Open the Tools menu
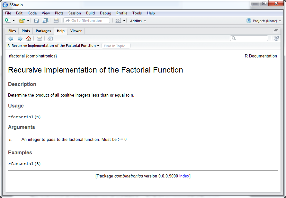The width and height of the screenshot is (286, 198). pos(137,13)
